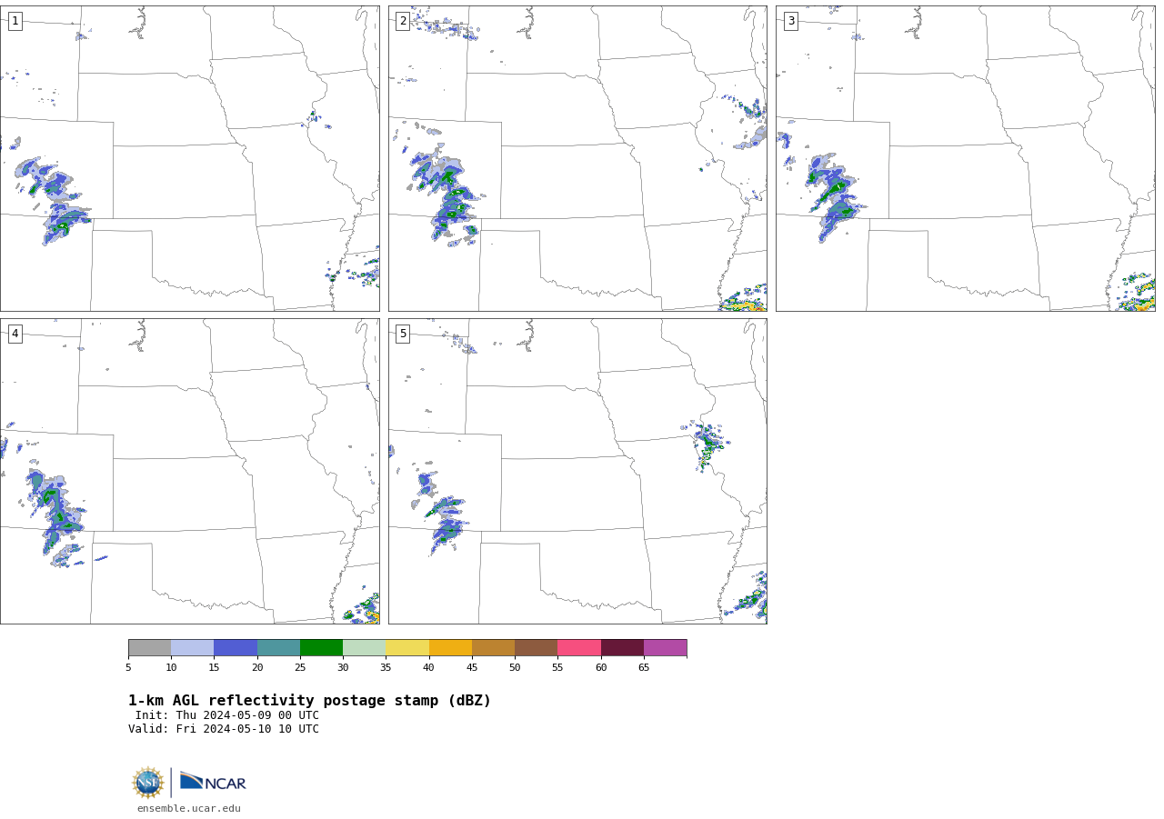Click the tan 45-50 dBZ swatch
Image resolution: width=1164 pixels, height=819 pixels.
pos(493,647)
